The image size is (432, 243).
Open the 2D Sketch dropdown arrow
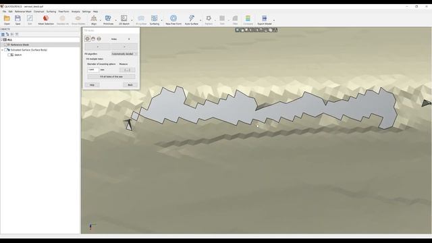click(132, 20)
